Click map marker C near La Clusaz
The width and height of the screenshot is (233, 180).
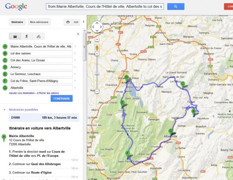point(183,85)
